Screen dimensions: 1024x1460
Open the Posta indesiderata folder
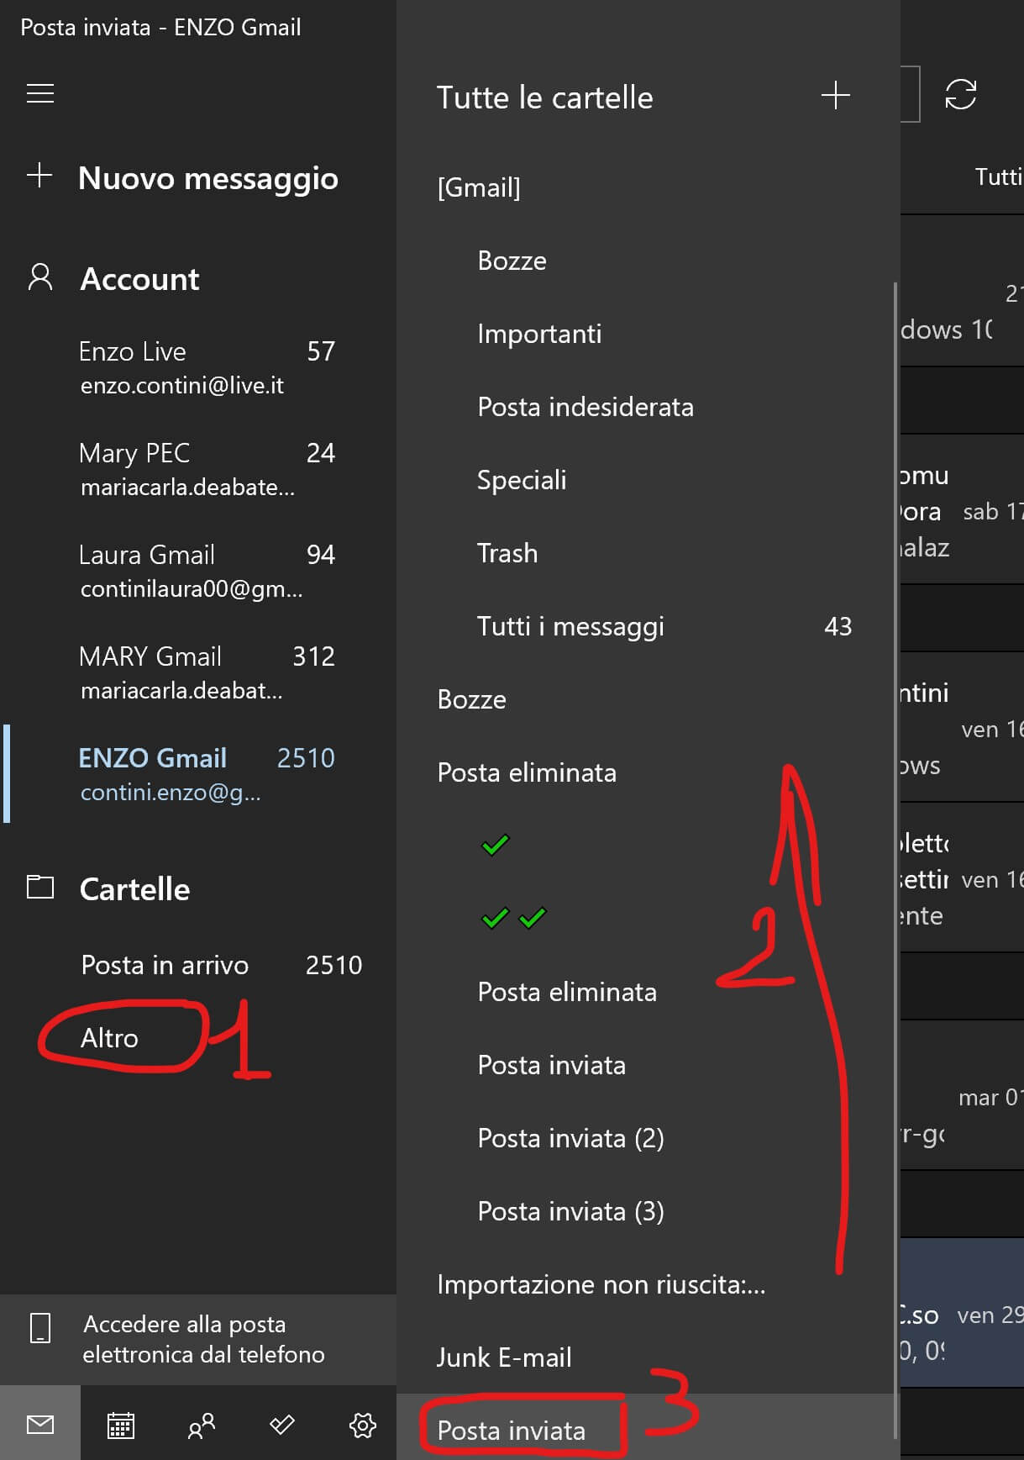586,407
